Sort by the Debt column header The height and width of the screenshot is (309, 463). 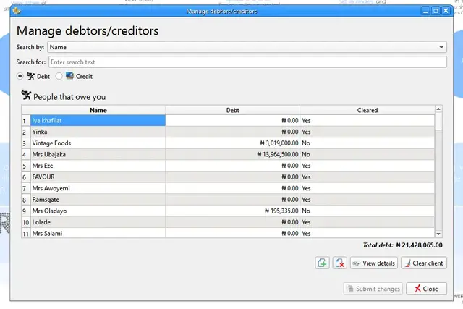click(x=233, y=110)
